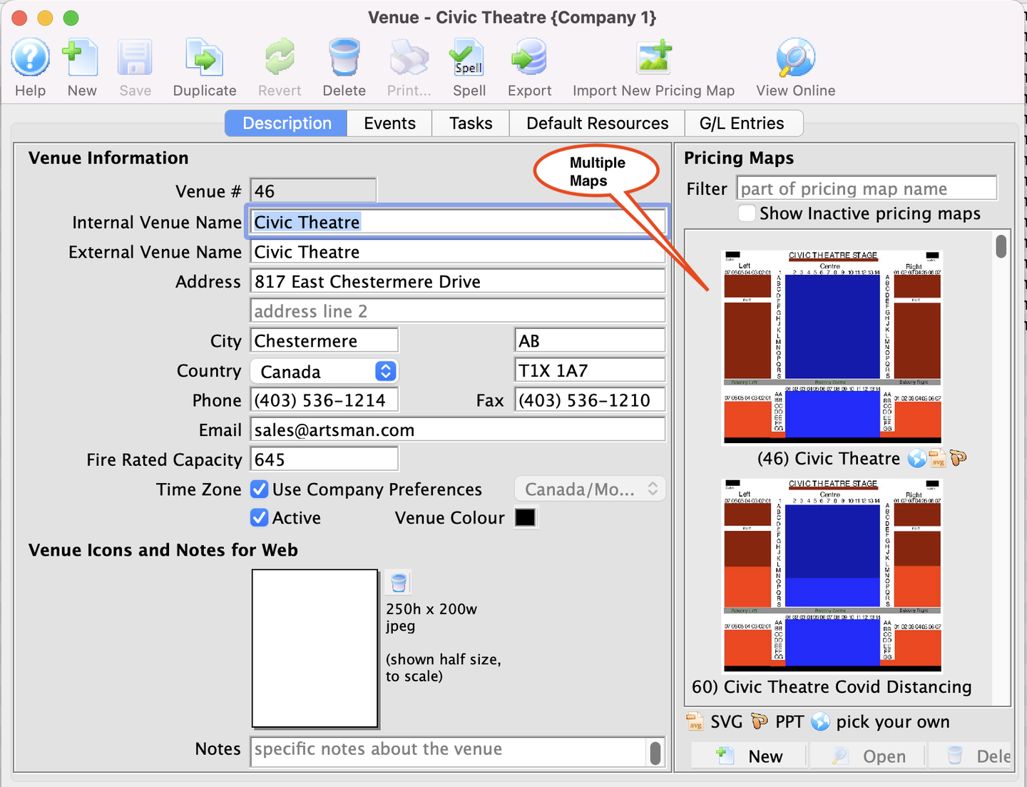Click the PPT legend icon below maps
Viewport: 1027px width, 787px height.
pyautogui.click(x=760, y=721)
